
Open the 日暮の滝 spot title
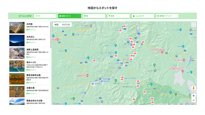30,88
